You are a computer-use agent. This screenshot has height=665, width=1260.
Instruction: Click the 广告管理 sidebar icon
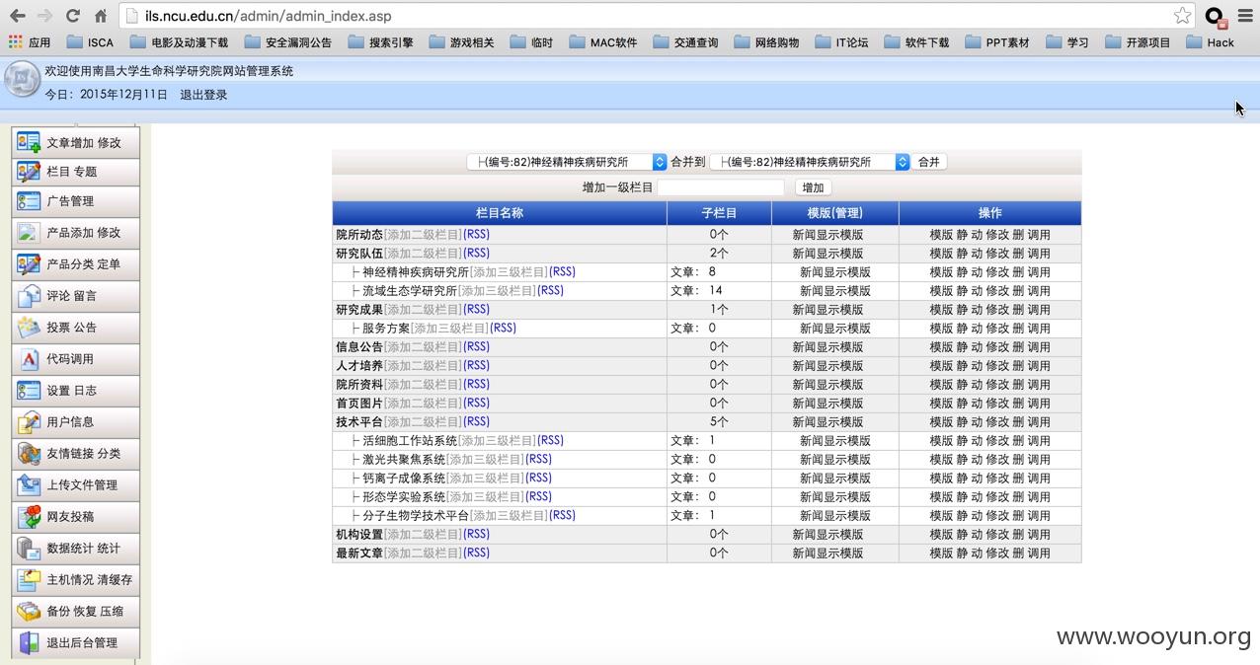(x=29, y=201)
